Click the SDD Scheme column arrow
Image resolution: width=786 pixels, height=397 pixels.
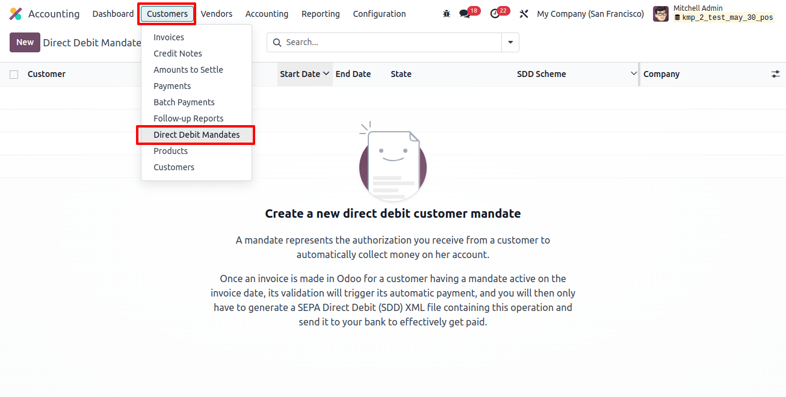click(x=633, y=73)
